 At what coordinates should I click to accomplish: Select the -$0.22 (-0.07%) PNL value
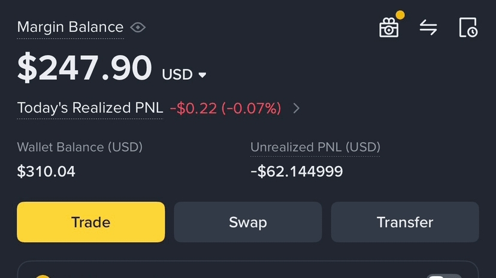(x=225, y=108)
